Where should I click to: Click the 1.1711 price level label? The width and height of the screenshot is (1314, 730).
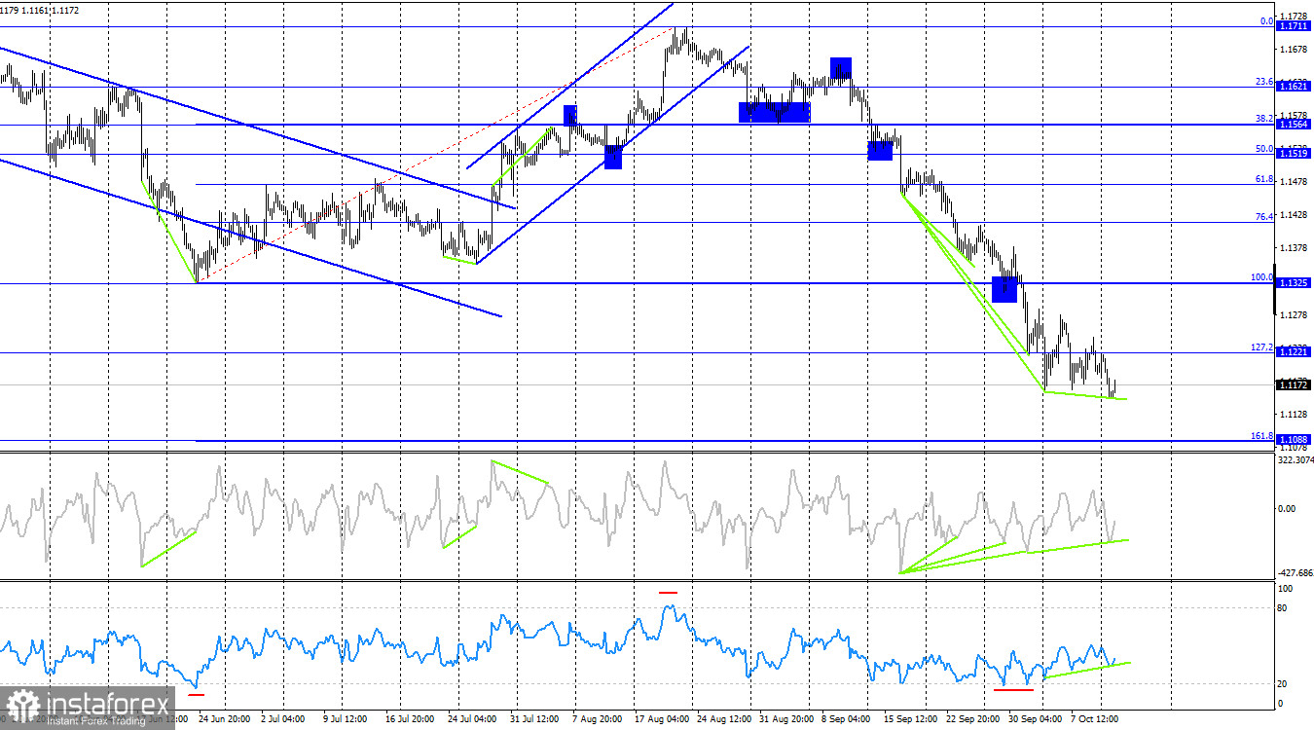[1294, 27]
